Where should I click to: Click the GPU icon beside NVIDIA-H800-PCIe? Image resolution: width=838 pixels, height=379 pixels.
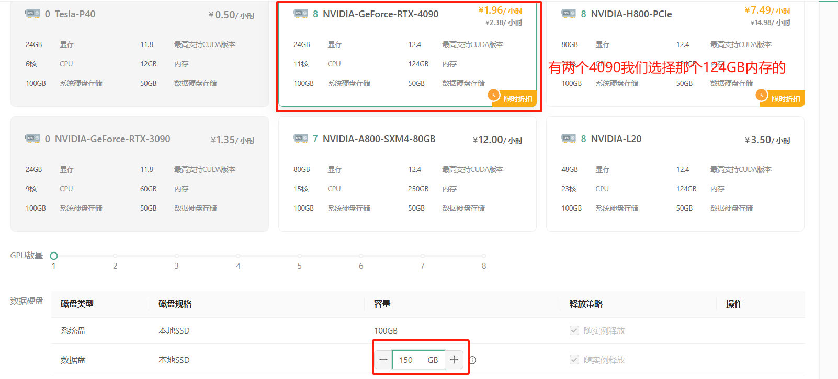568,14
